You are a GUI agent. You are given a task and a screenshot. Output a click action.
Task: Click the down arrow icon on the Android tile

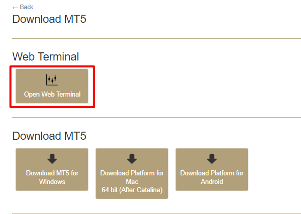212,159
